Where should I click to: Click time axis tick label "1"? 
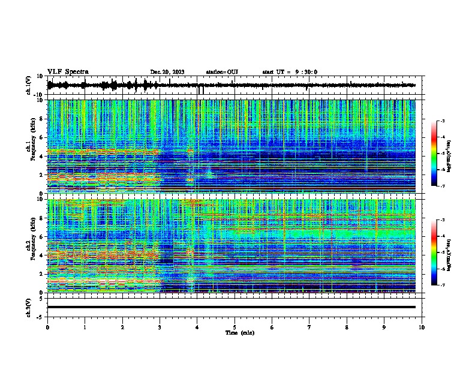pyautogui.click(x=85, y=327)
